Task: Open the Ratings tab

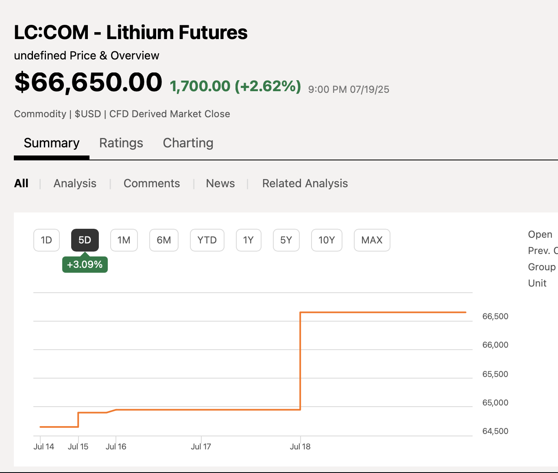Action: [121, 143]
